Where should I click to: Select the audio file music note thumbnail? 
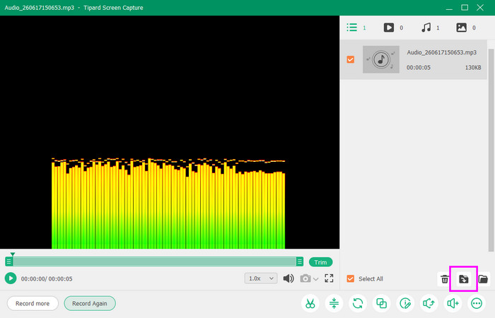(381, 59)
